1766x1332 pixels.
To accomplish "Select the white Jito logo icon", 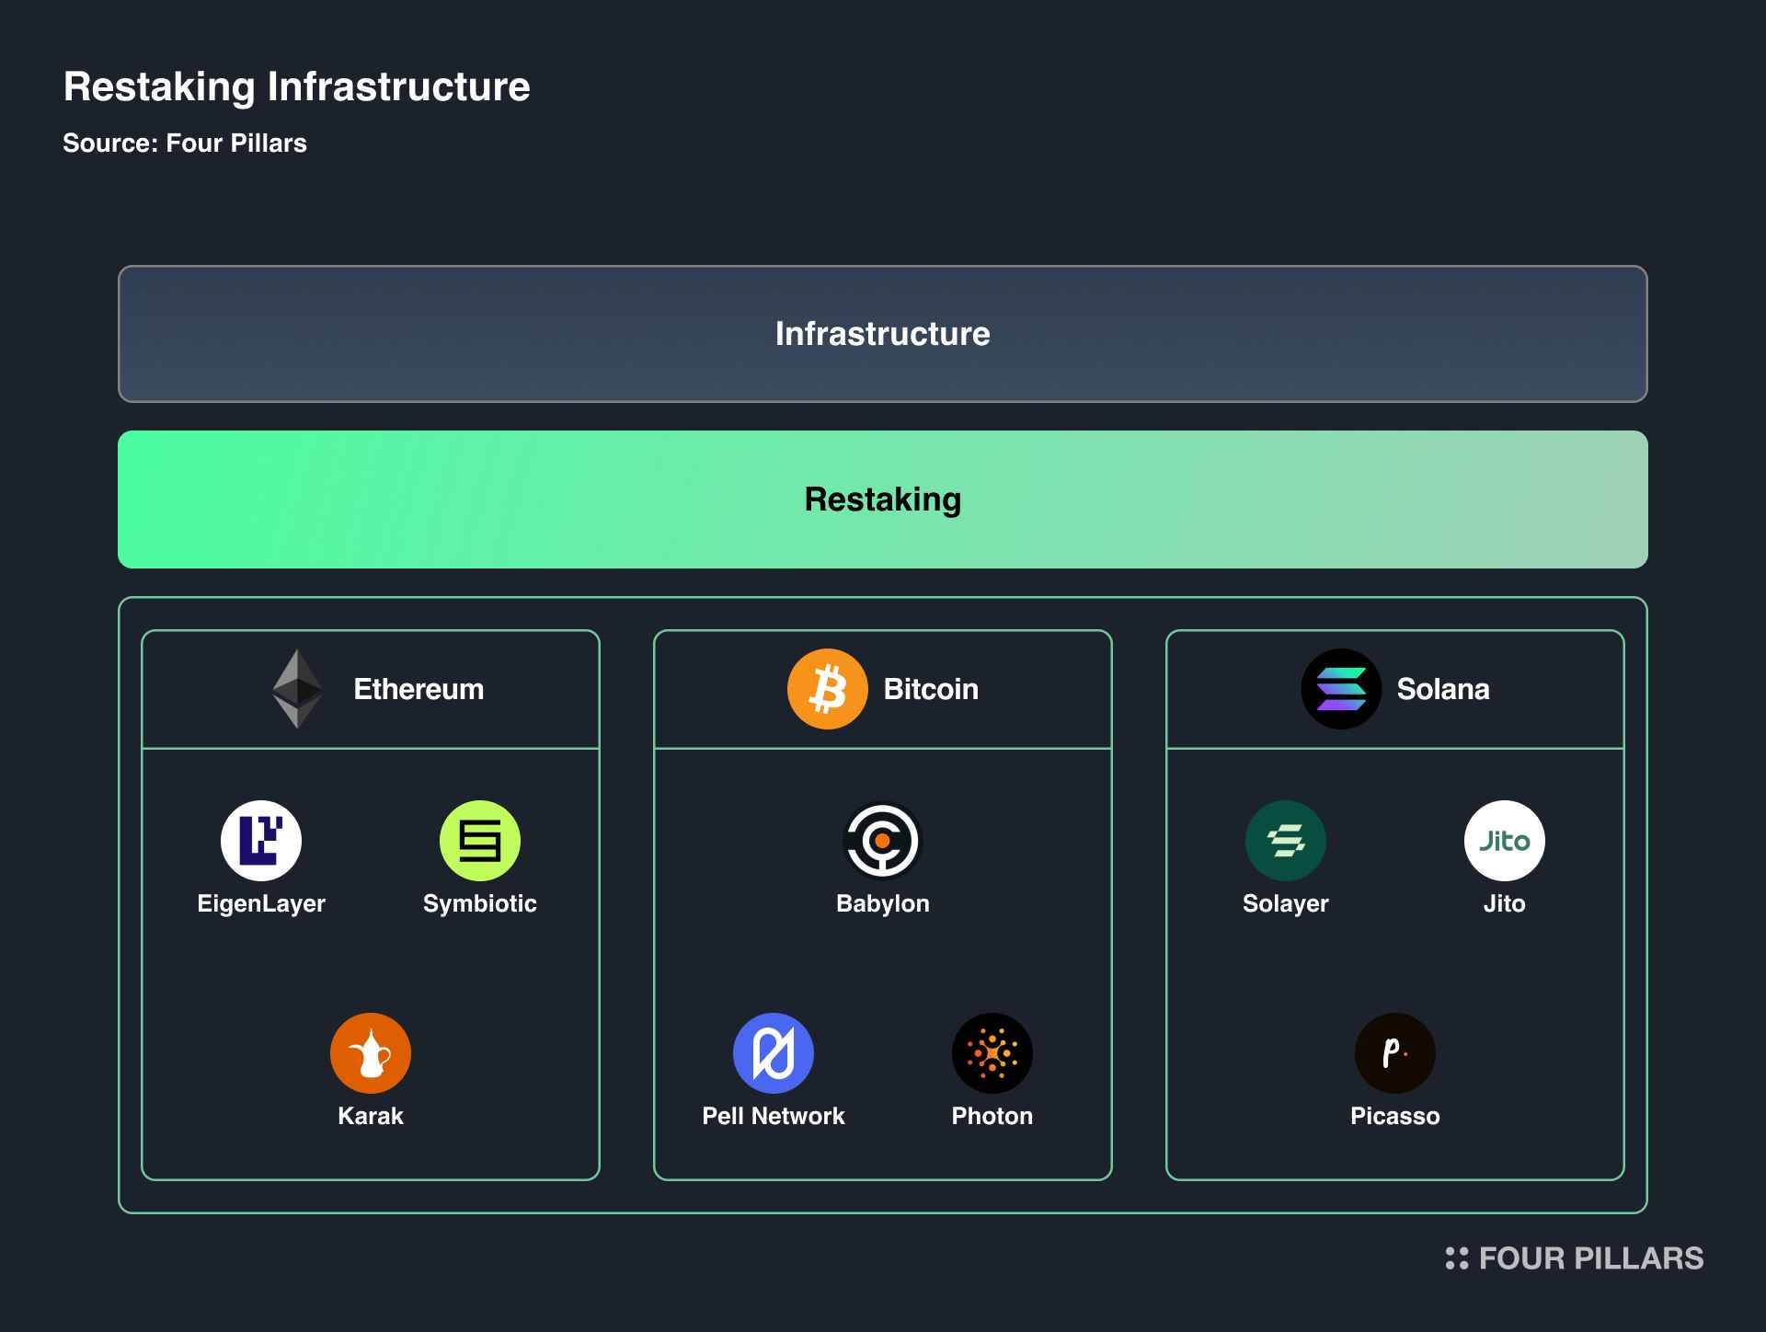I will 1504,840.
